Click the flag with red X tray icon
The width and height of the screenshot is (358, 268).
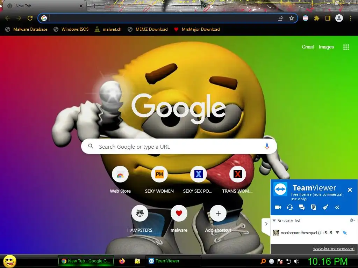point(280,261)
